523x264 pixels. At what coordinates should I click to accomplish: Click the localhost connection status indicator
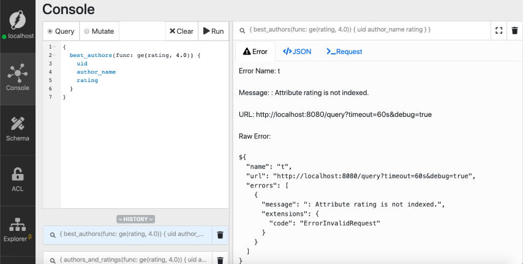[x=4, y=37]
